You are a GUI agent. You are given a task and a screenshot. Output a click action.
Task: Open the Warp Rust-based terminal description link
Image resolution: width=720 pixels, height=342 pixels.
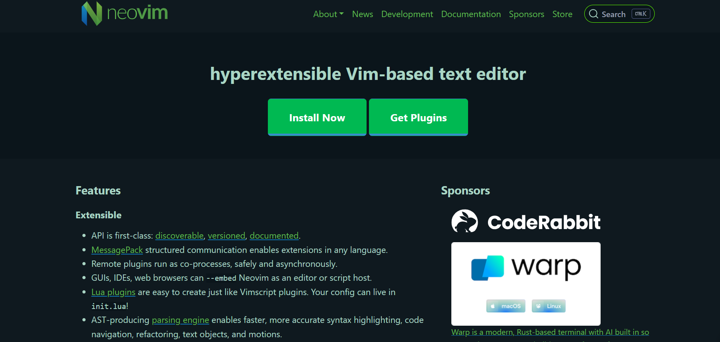tap(550, 332)
